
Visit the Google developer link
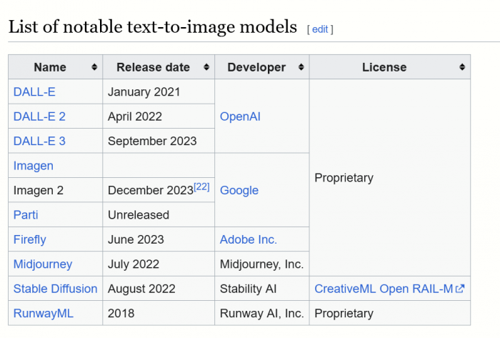239,190
